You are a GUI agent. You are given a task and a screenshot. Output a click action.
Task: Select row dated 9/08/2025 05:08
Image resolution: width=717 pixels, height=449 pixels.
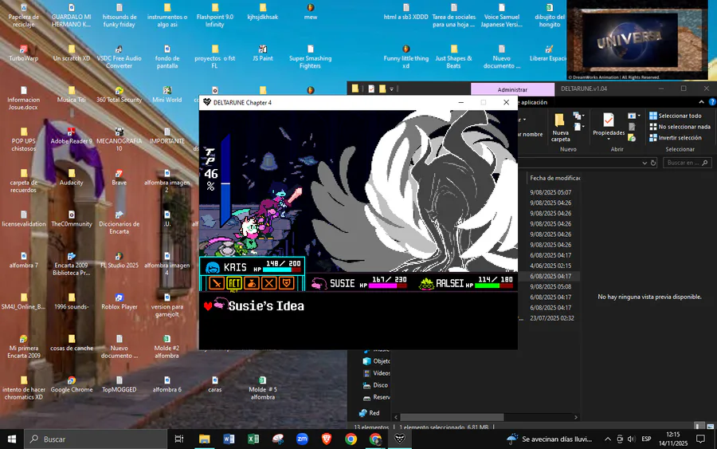click(x=550, y=286)
